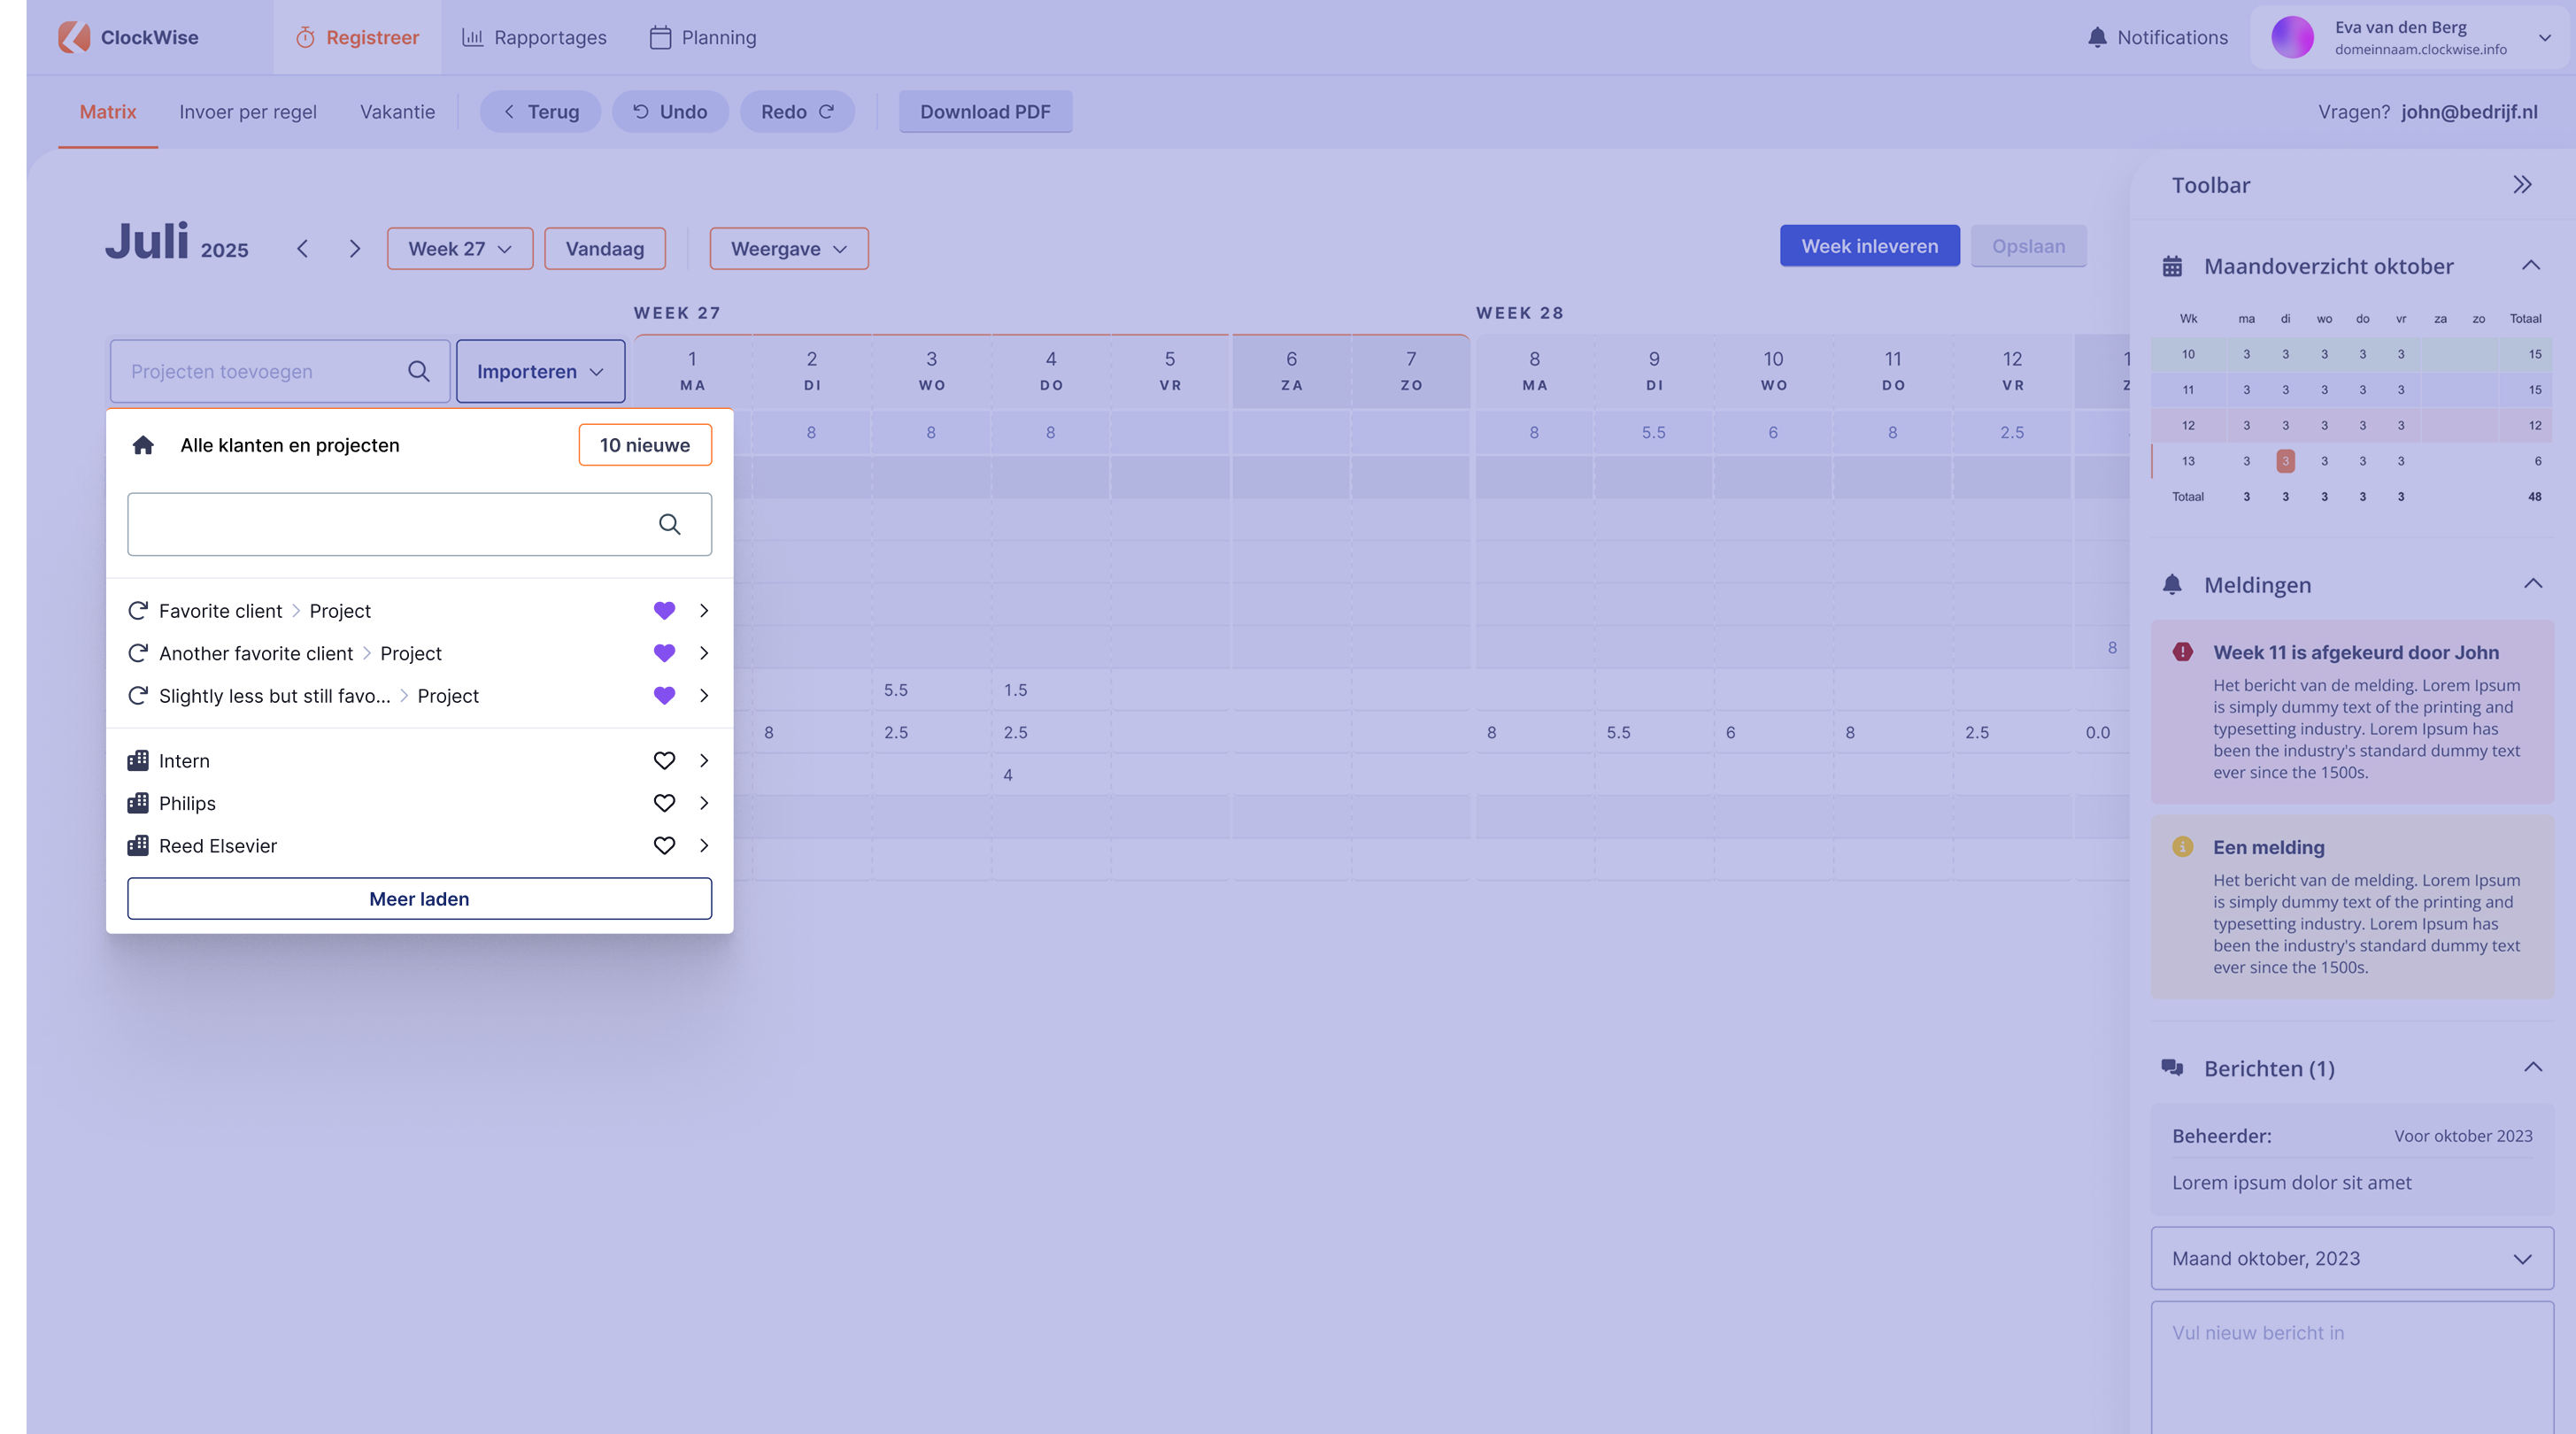This screenshot has width=2576, height=1434.
Task: Collapse the Meldingen section
Action: click(2532, 584)
